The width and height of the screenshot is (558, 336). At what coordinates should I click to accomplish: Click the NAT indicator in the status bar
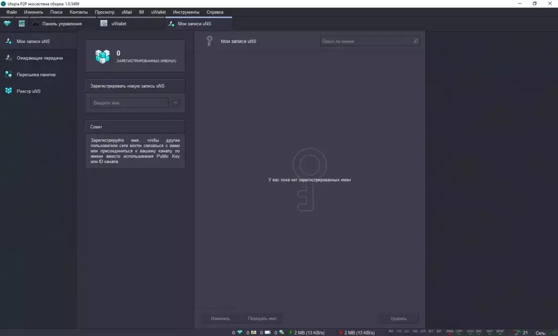489,332
